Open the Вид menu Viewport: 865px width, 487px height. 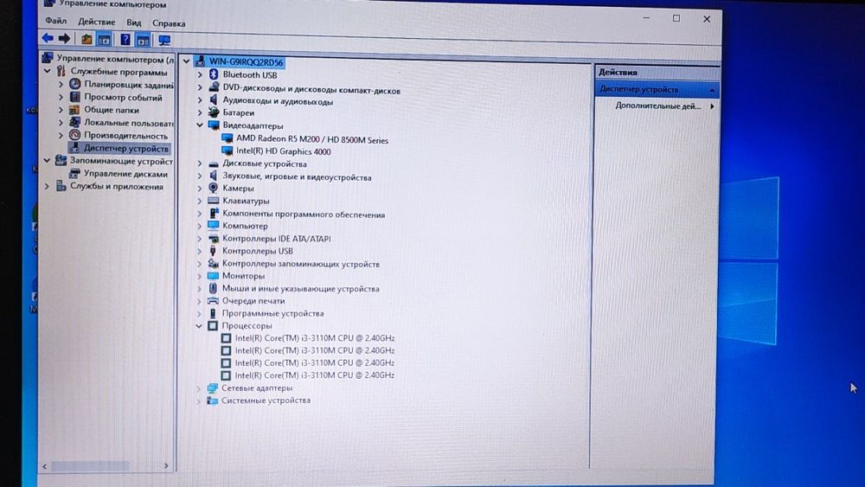(134, 22)
